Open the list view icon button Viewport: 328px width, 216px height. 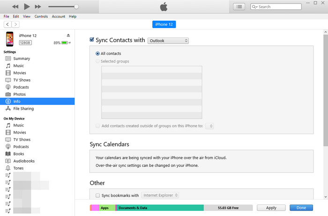239,7
